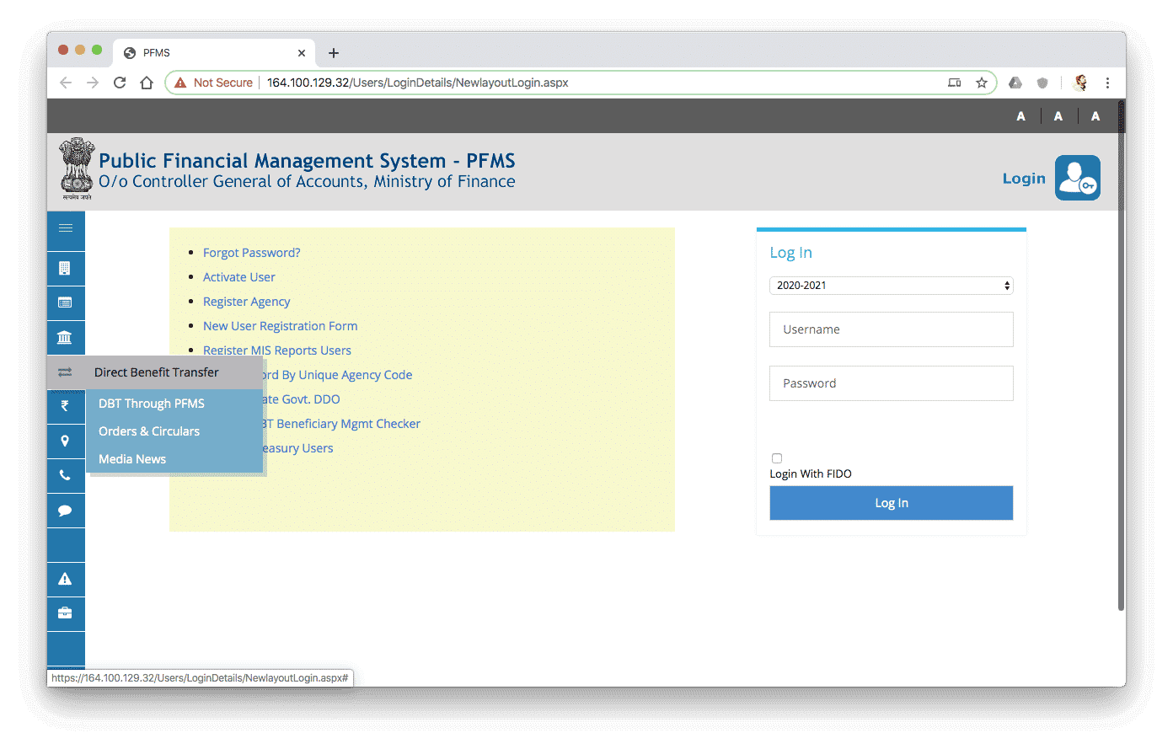This screenshot has height=749, width=1173.
Task: Click the Direct Benefit Transfer arrows icon
Action: point(66,372)
